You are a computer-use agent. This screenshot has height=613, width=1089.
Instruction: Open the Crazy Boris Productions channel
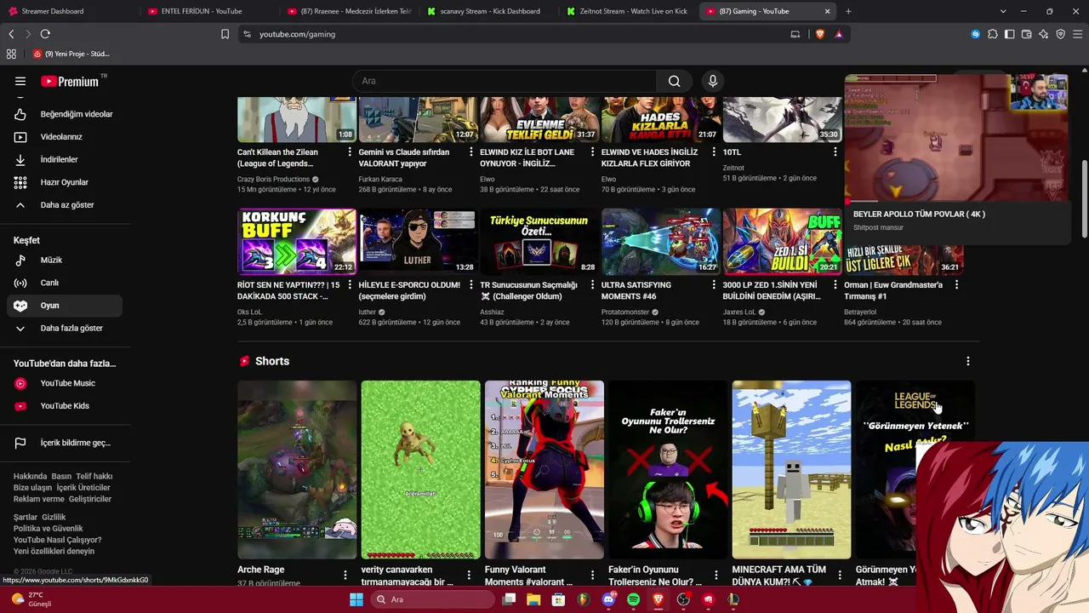point(273,179)
